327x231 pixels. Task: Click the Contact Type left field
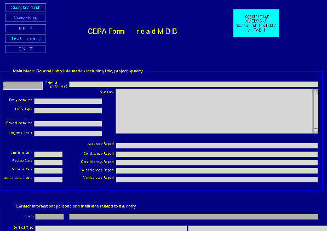tap(111, 228)
